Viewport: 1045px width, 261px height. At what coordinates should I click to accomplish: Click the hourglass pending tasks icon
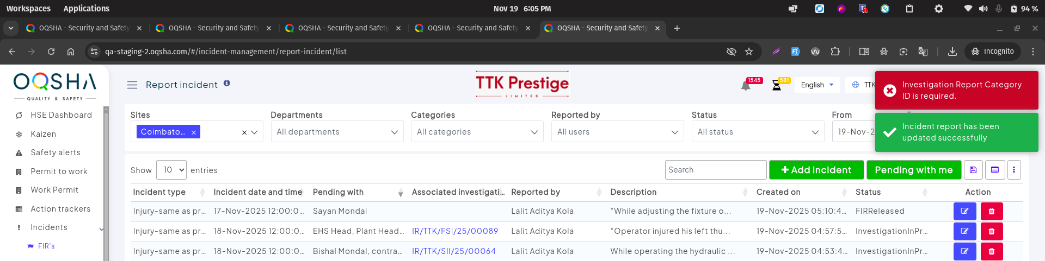click(x=777, y=86)
